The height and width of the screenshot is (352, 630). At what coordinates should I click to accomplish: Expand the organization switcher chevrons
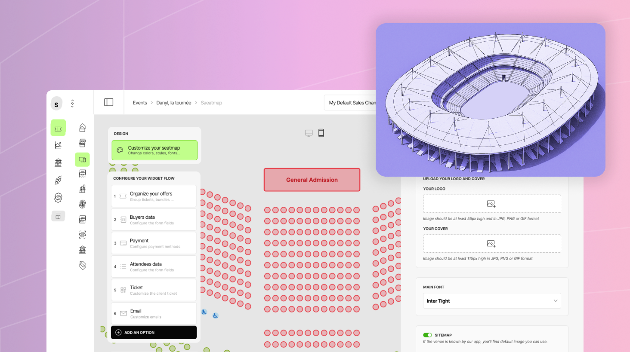point(72,104)
